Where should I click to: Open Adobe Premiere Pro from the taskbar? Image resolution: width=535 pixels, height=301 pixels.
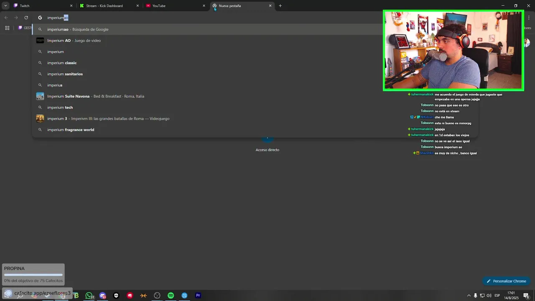198,296
